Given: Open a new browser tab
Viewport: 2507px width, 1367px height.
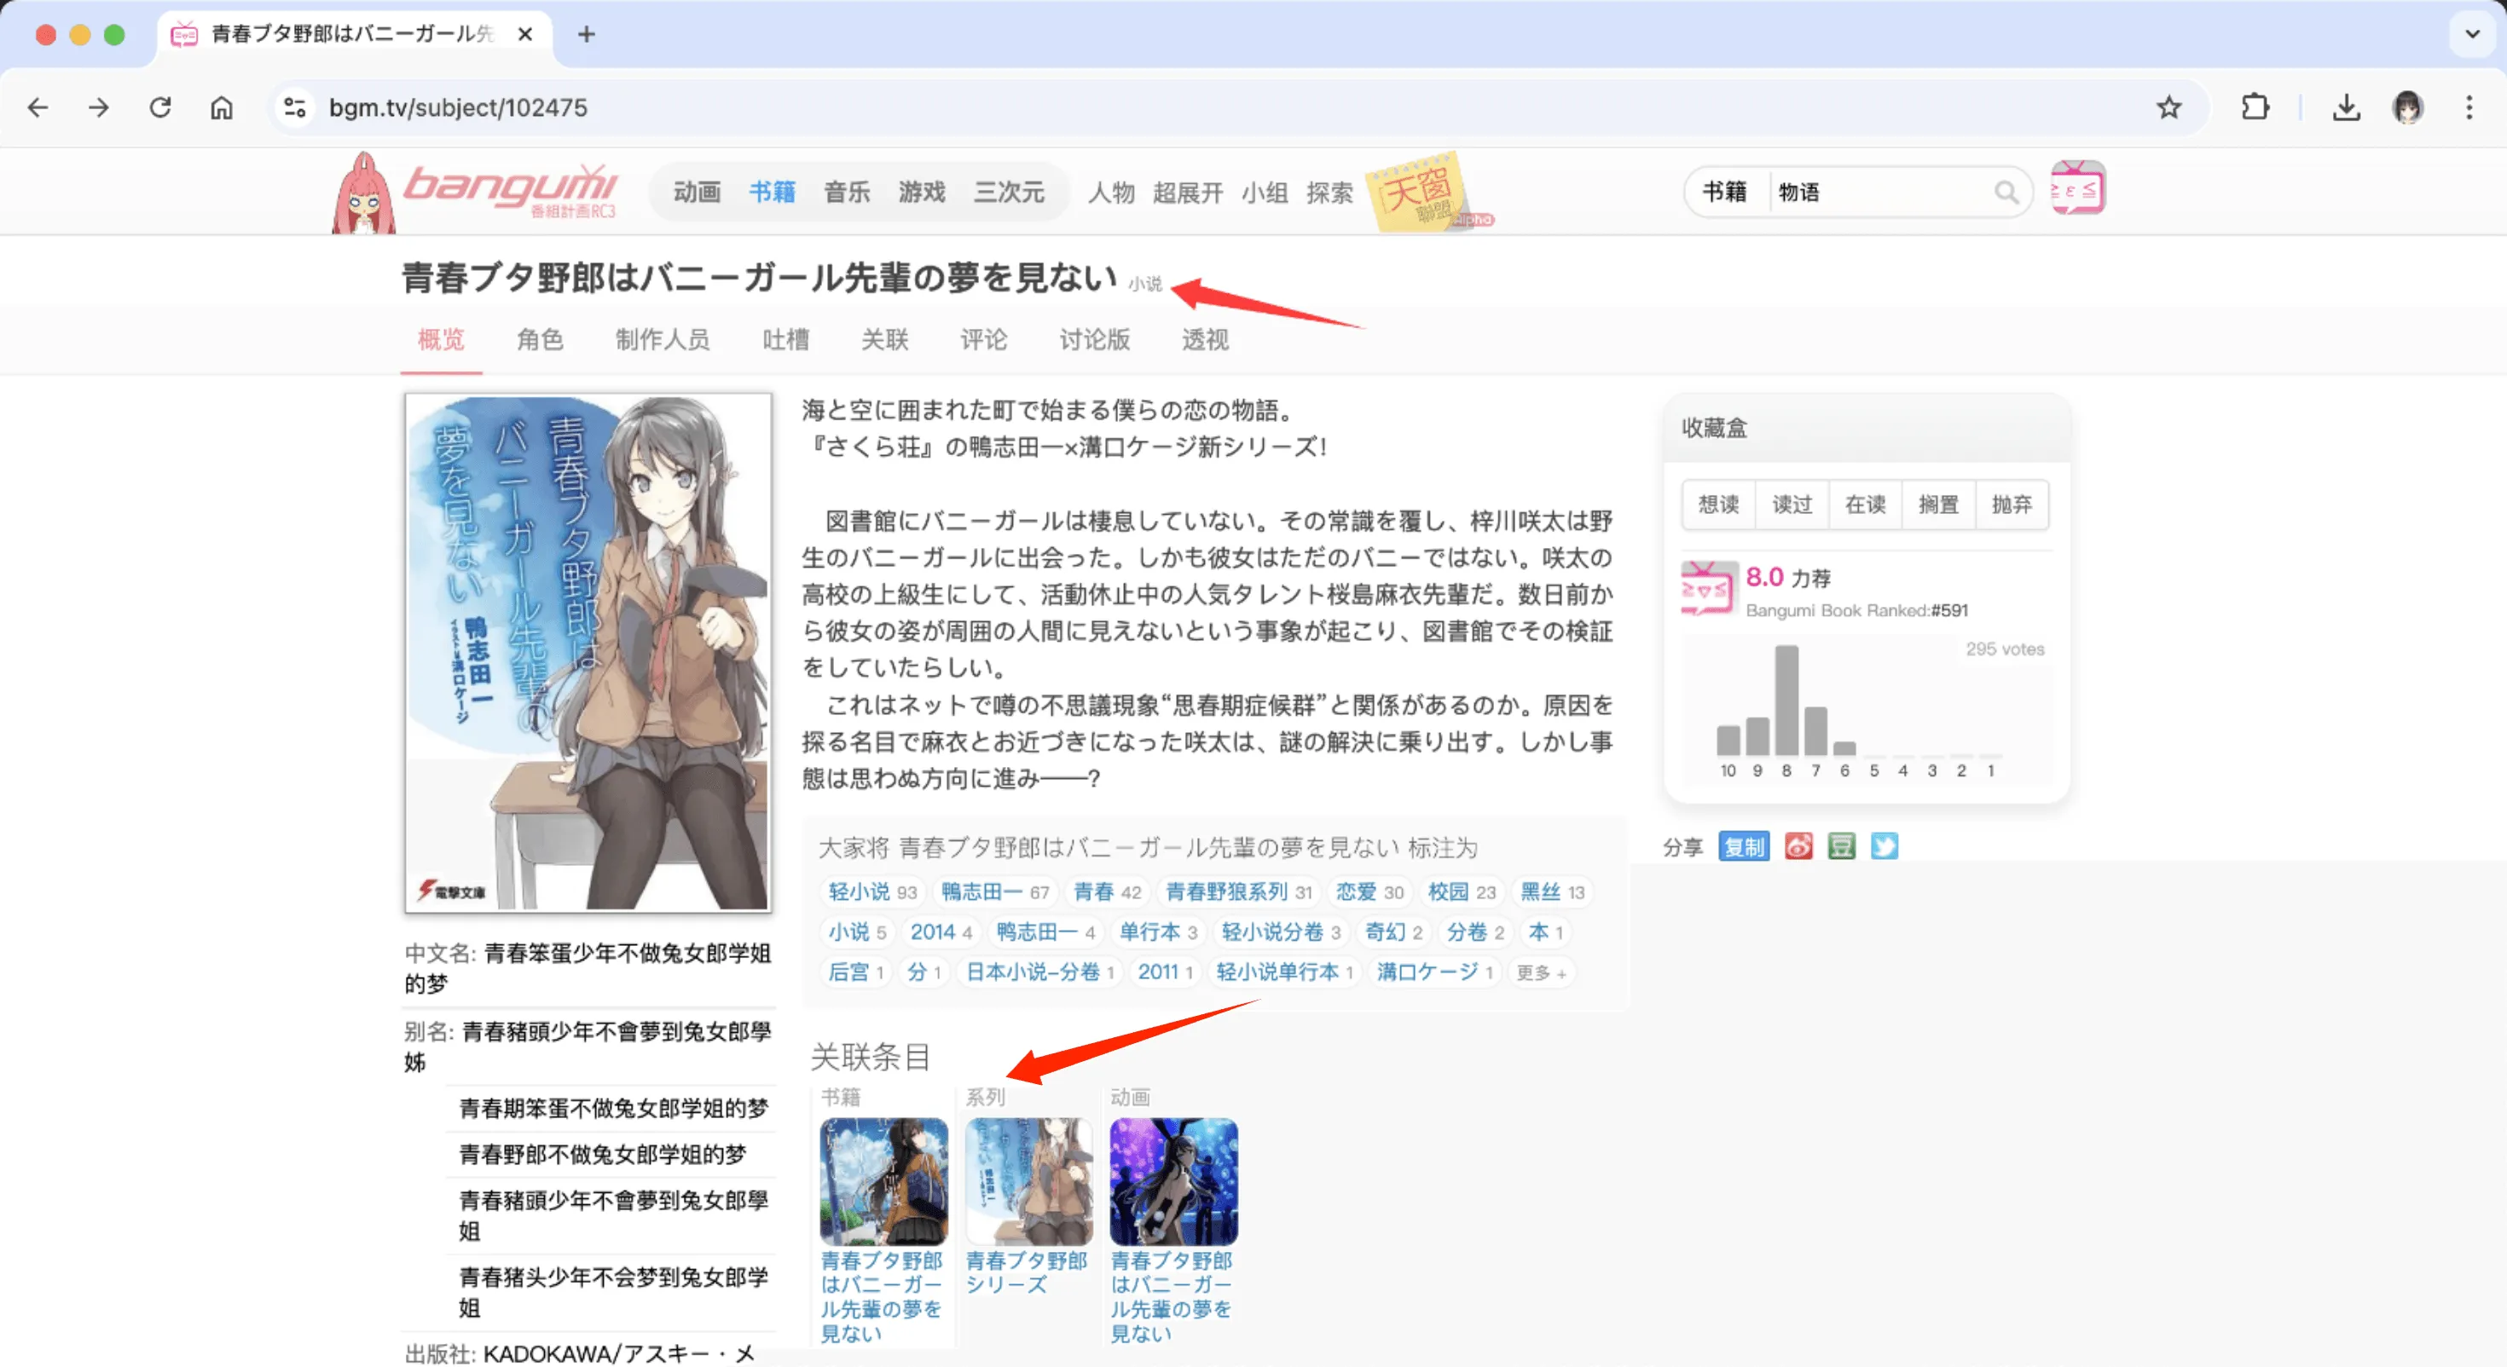Looking at the screenshot, I should tap(586, 34).
